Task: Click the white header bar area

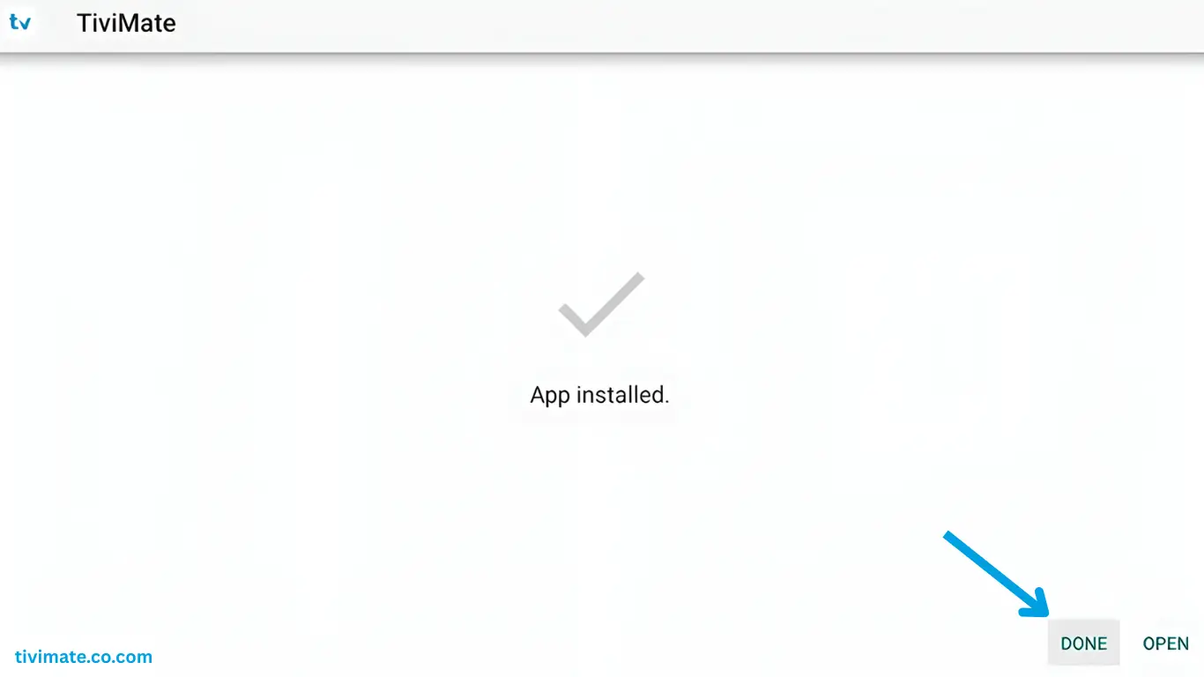Action: (602, 26)
